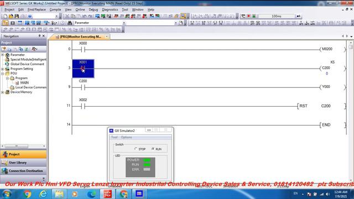Open Windows Explorer folder in taskbar

point(59,194)
